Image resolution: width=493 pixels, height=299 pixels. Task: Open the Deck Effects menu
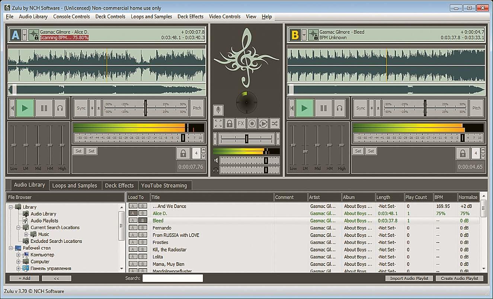click(x=190, y=16)
